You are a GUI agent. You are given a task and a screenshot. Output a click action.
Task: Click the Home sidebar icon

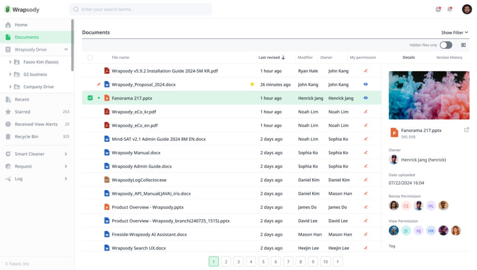(8, 25)
